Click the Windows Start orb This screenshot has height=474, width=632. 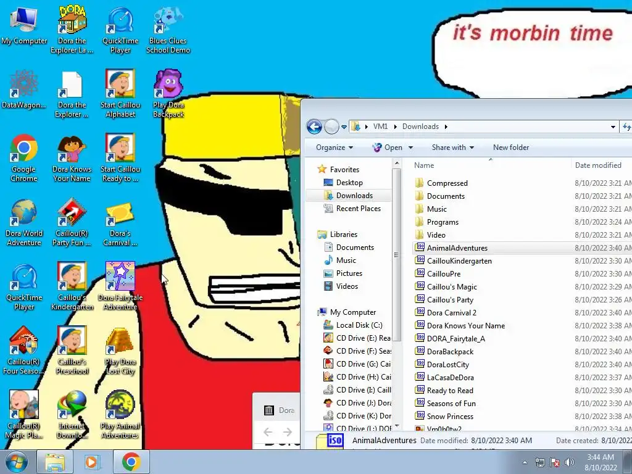pos(17,462)
